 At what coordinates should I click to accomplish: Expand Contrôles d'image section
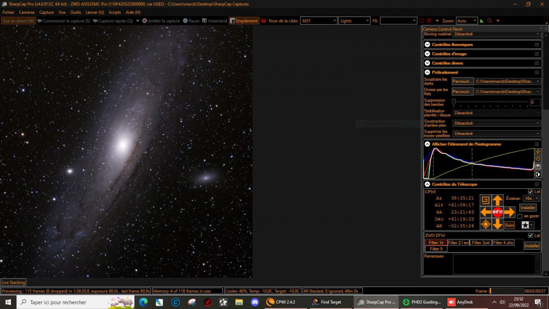pos(428,54)
